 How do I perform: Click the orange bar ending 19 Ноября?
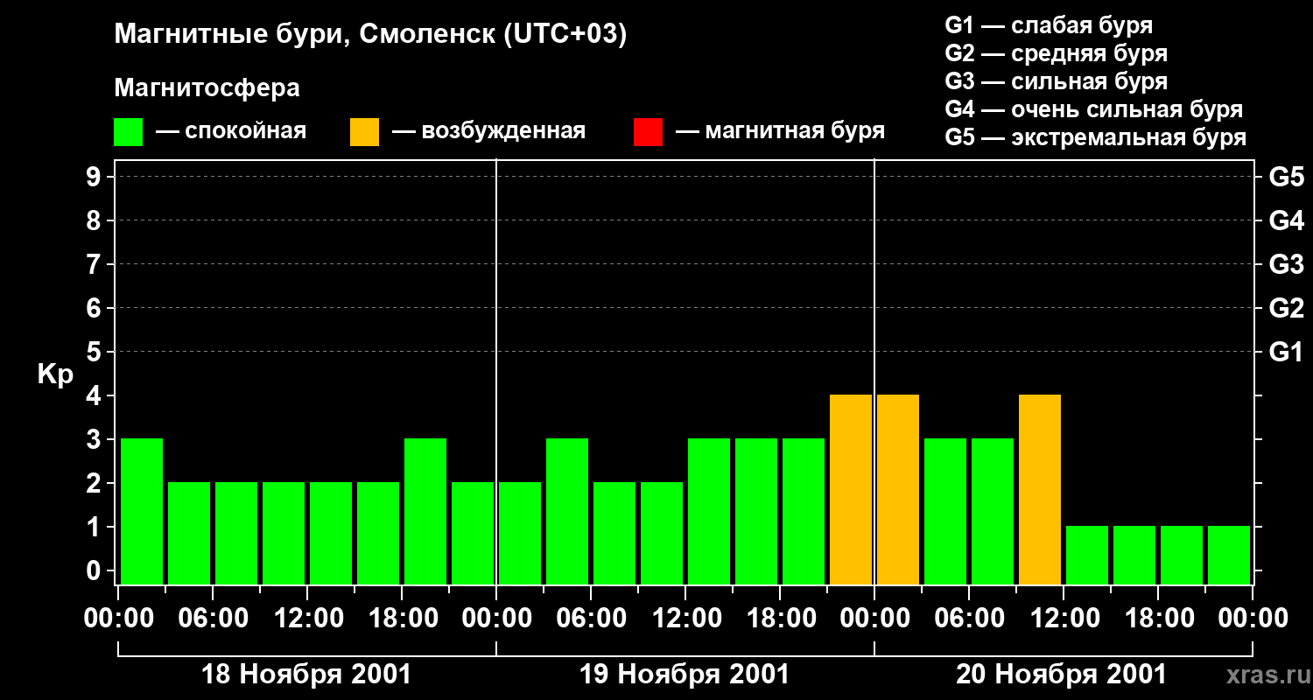coord(851,489)
